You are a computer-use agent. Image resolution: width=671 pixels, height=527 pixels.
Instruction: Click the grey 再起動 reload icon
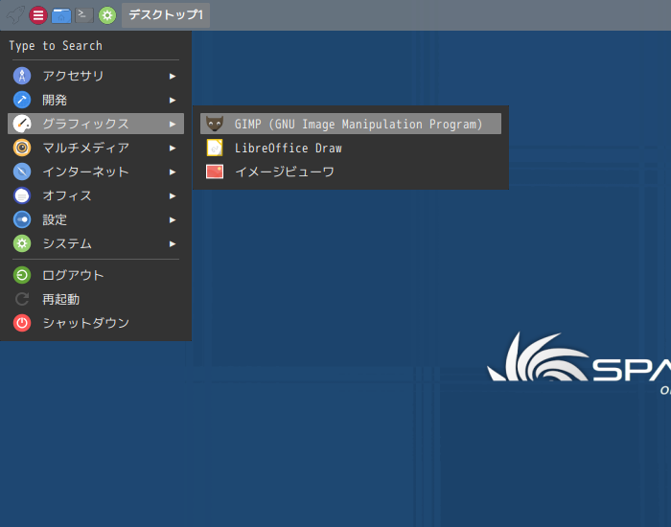coord(22,299)
